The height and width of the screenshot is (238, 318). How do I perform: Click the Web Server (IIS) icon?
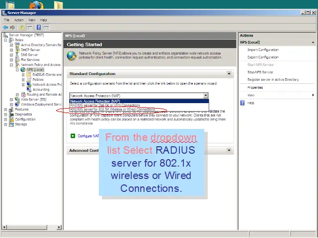tap(17, 99)
